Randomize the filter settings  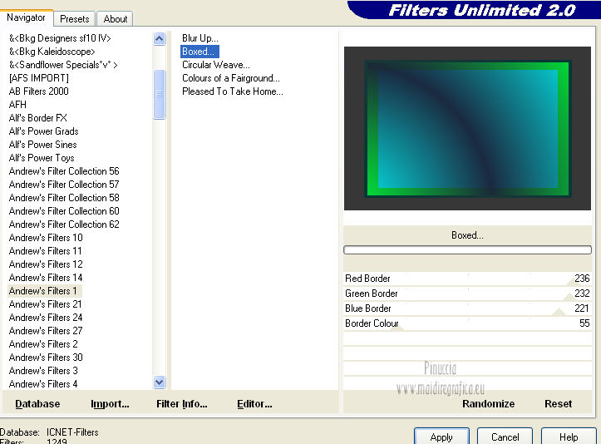pos(488,404)
